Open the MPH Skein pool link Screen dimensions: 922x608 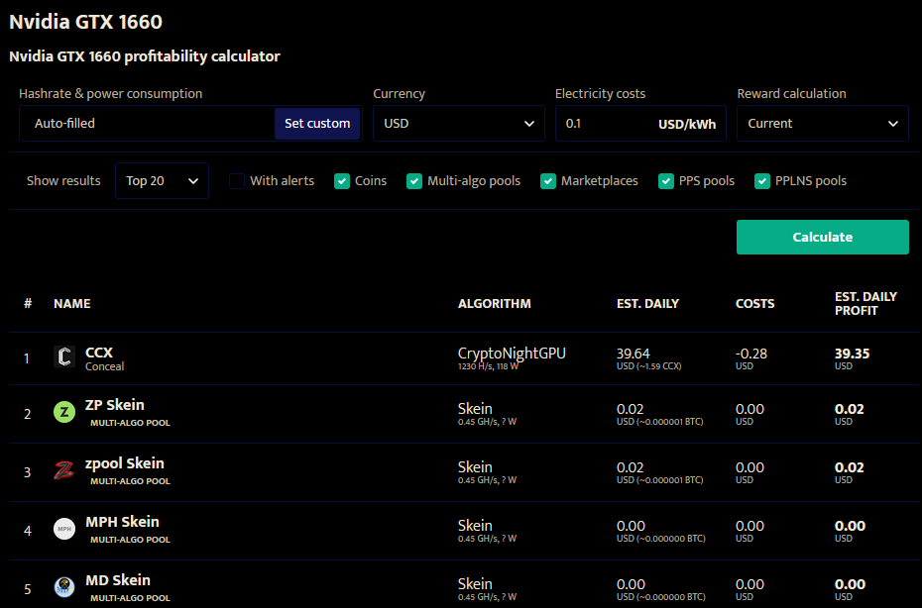122,522
